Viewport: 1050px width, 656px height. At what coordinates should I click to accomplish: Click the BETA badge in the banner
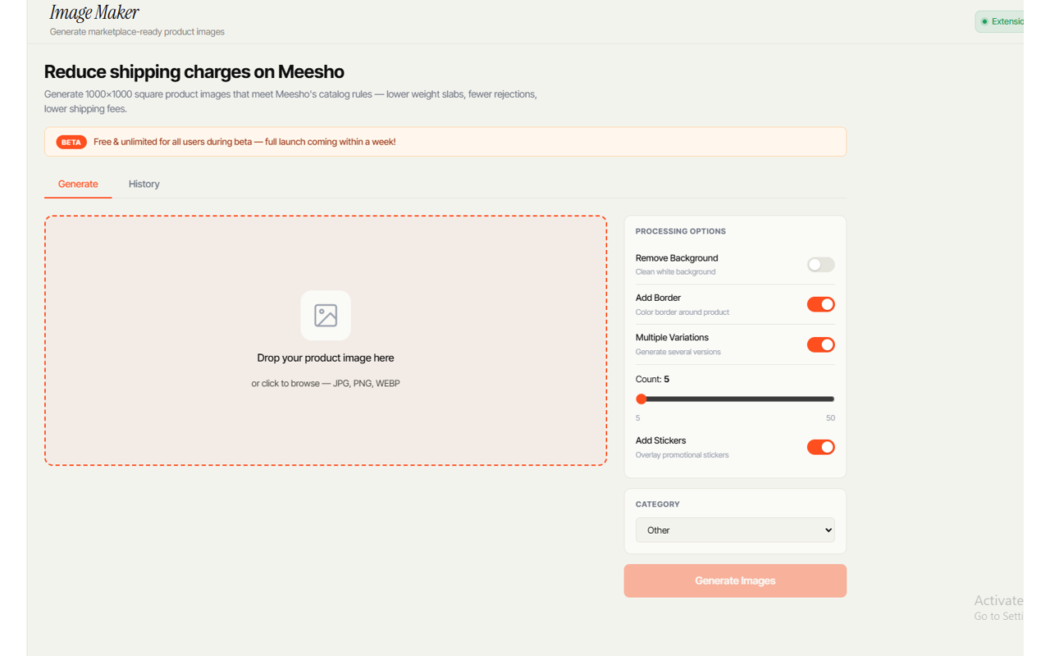71,142
